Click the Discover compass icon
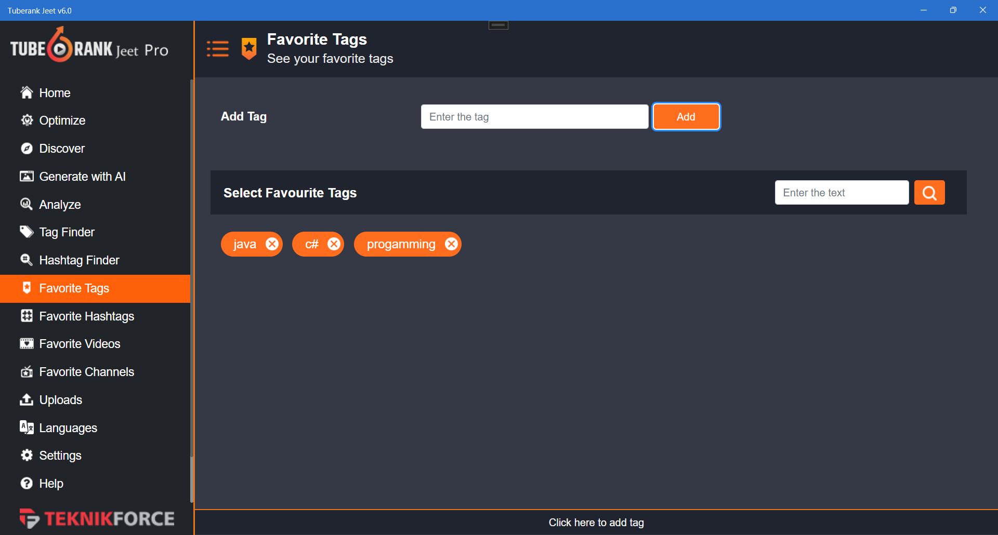Image resolution: width=998 pixels, height=535 pixels. click(27, 149)
